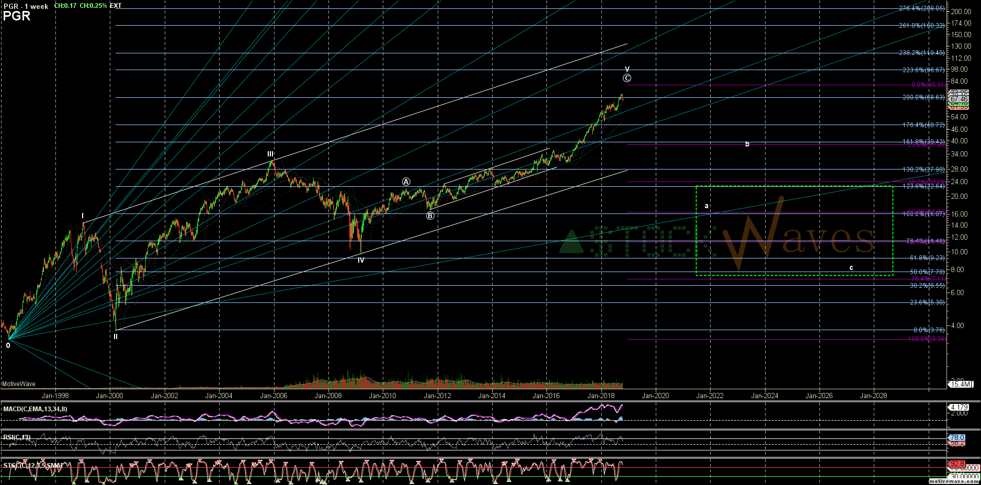The image size is (981, 485).
Task: Click 200.00 on the price axis
Action: tap(961, 12)
